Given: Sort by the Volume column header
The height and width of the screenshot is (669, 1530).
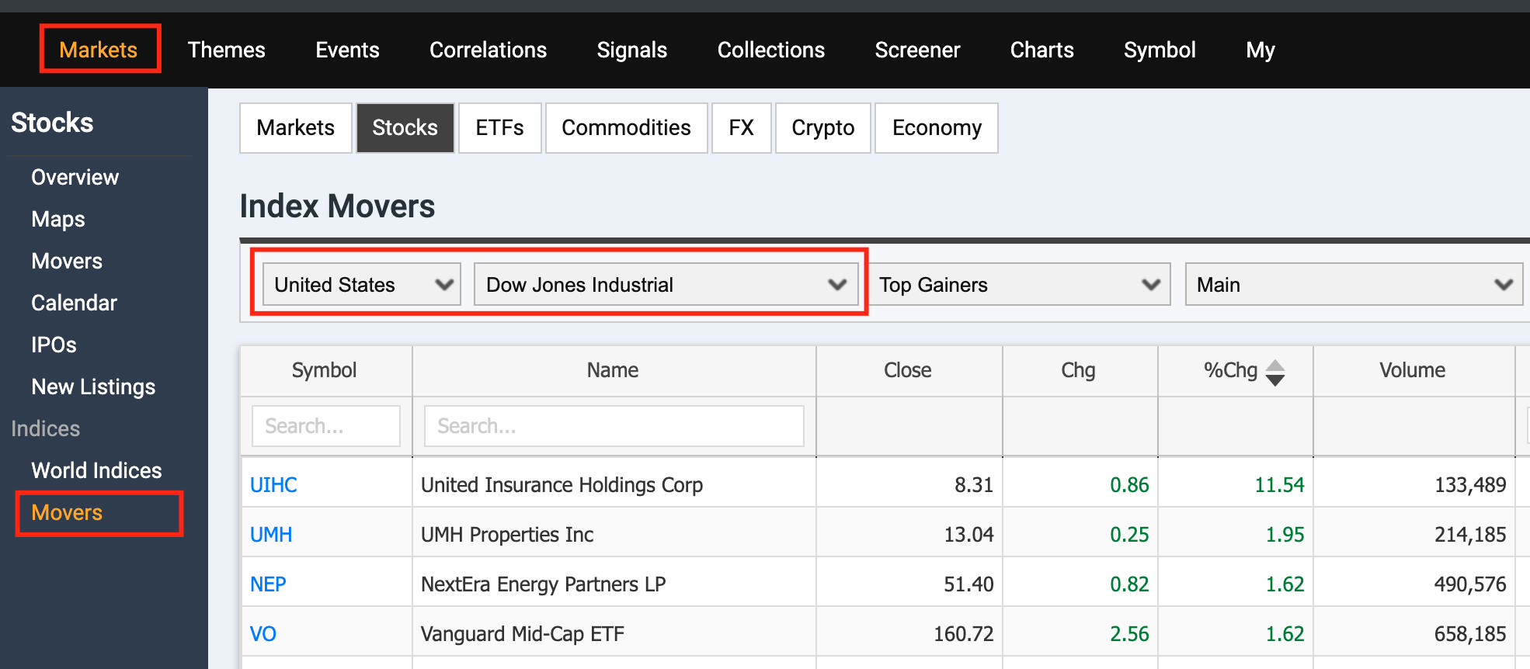Looking at the screenshot, I should [1413, 370].
